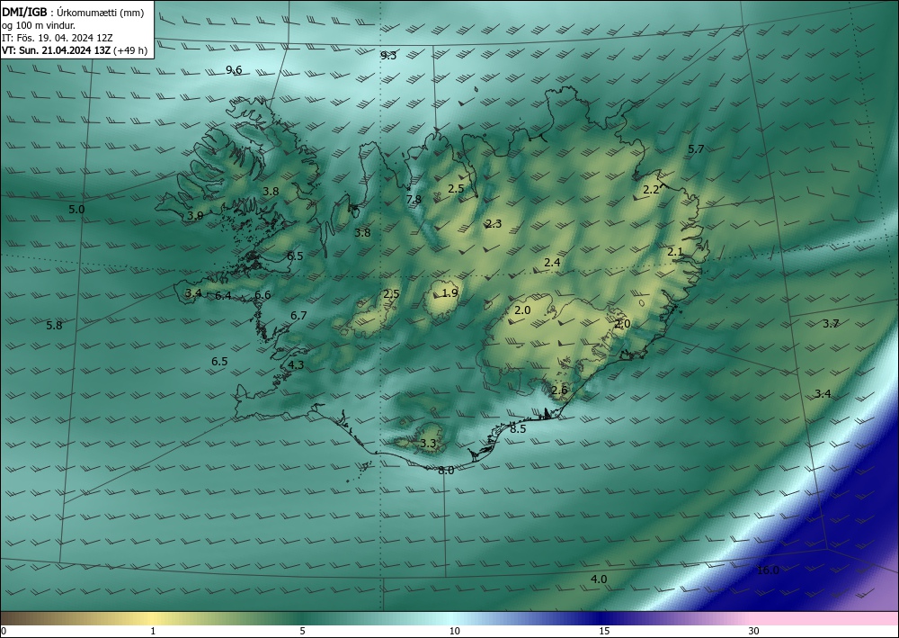Pick the yellow segment of color bar
This screenshot has height=638, width=899.
[152, 618]
